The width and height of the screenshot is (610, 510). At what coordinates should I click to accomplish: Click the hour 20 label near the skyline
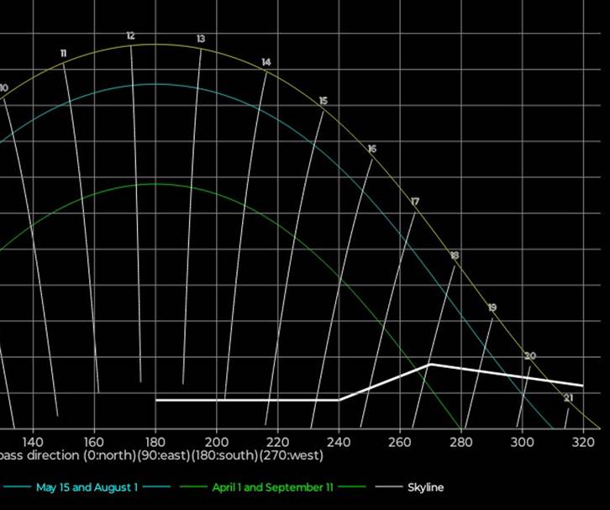(530, 356)
